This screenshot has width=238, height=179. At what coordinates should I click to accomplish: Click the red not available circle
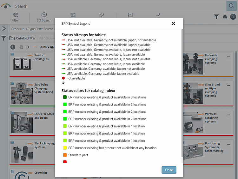pyautogui.click(x=63, y=78)
